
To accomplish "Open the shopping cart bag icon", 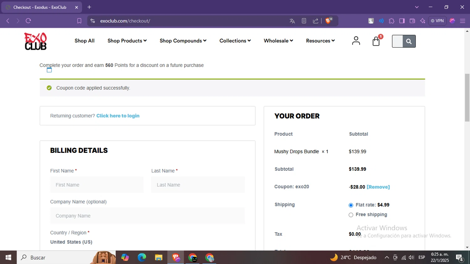I will 376,41.
